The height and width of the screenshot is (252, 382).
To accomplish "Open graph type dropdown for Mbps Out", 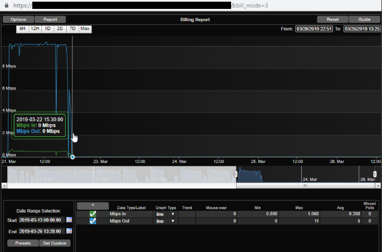I will tap(165, 221).
